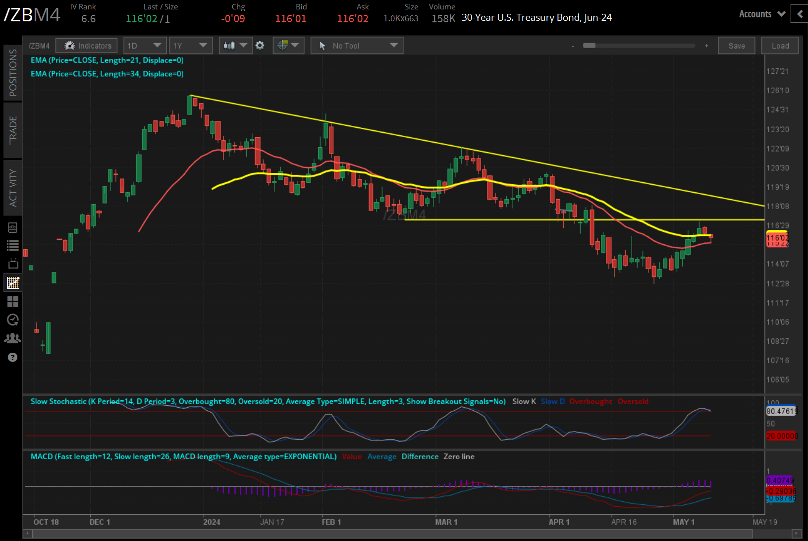This screenshot has width=808, height=541.
Task: Select the candlestick chart type icon
Action: (x=229, y=45)
